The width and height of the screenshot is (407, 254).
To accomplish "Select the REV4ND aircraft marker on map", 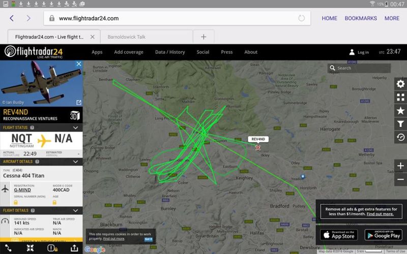I will [x=258, y=147].
